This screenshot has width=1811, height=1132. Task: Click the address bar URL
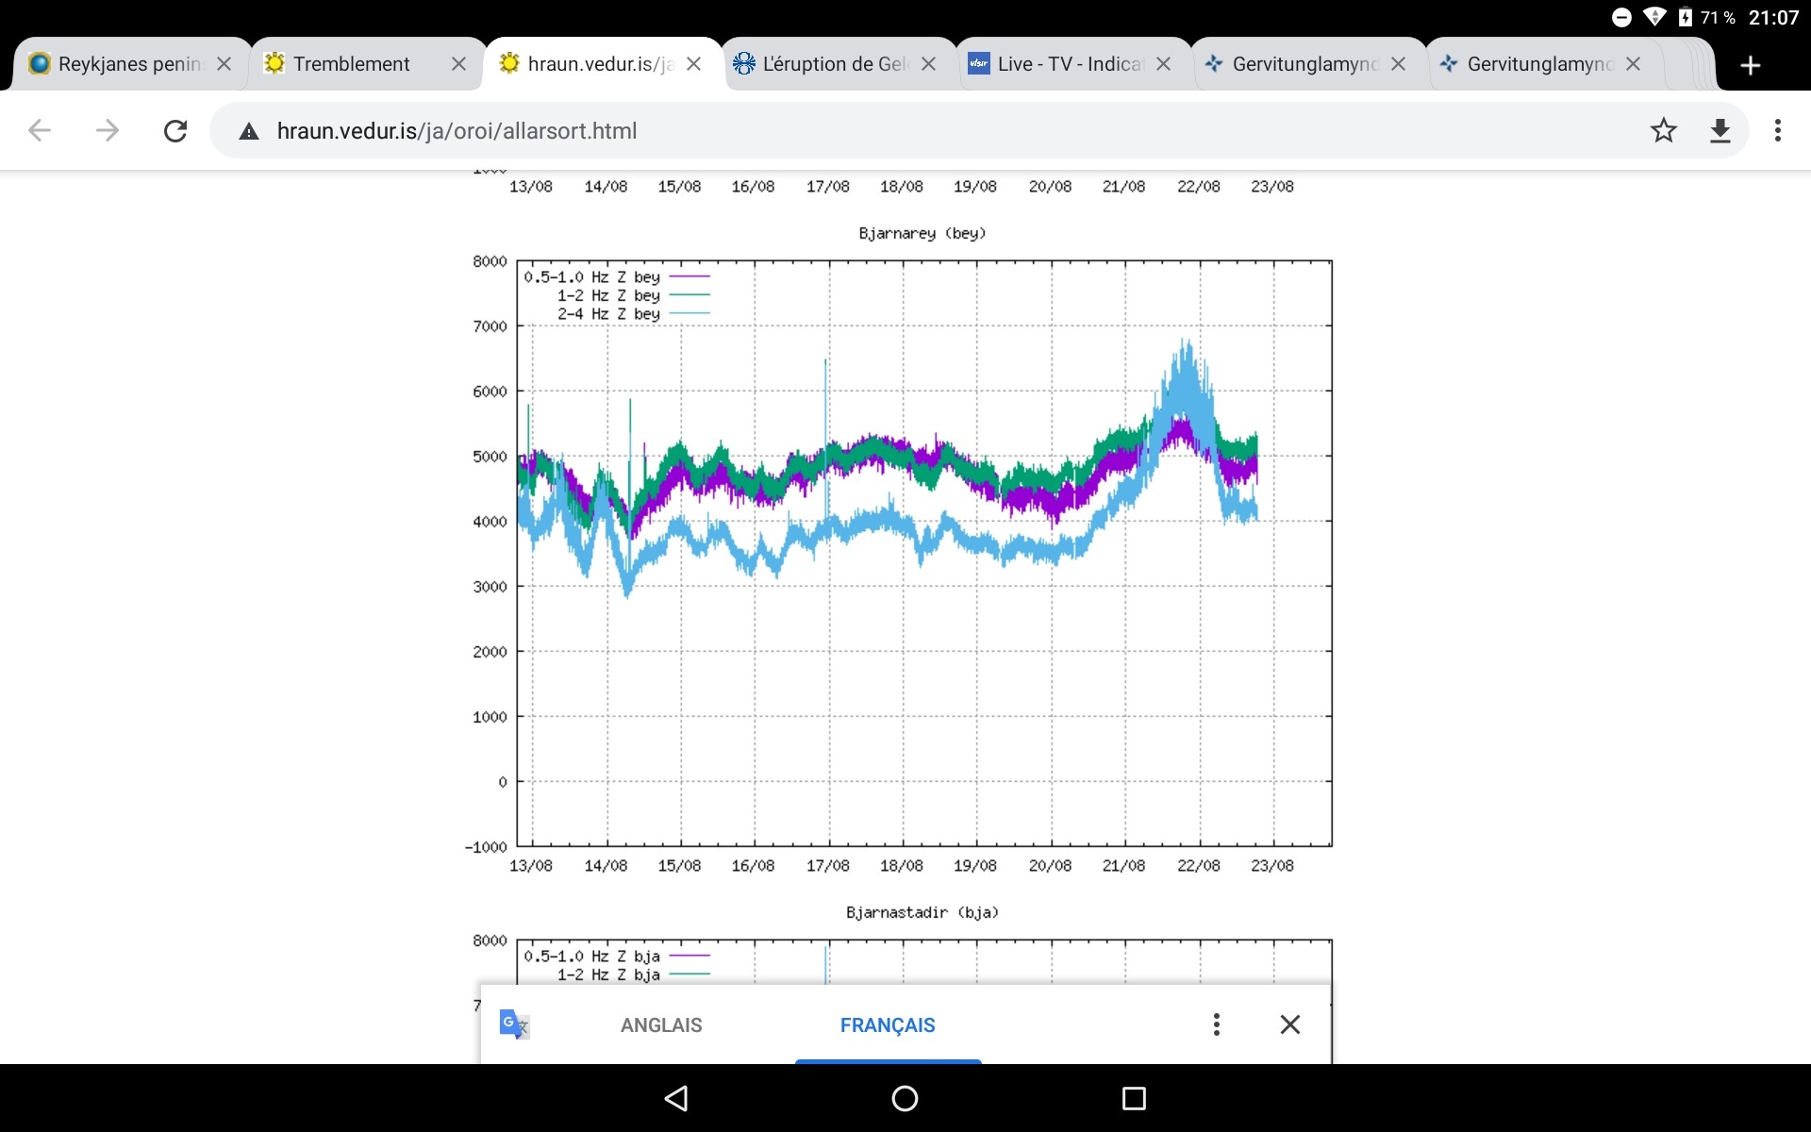coord(457,131)
